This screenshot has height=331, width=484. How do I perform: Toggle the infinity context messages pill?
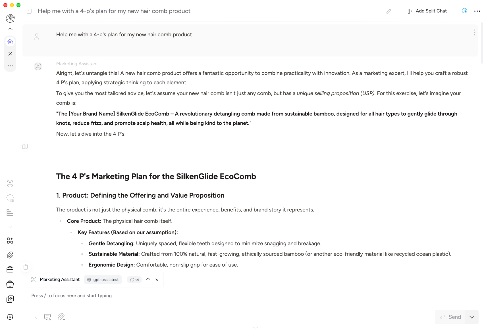pyautogui.click(x=134, y=280)
